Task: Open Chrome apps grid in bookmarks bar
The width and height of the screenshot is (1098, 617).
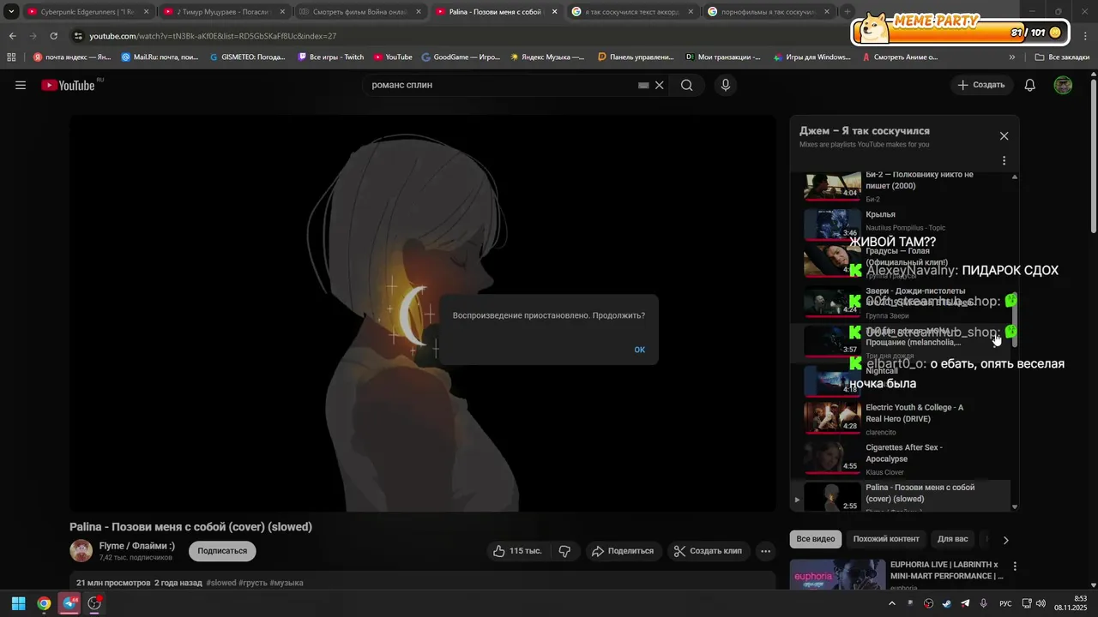Action: pyautogui.click(x=11, y=57)
